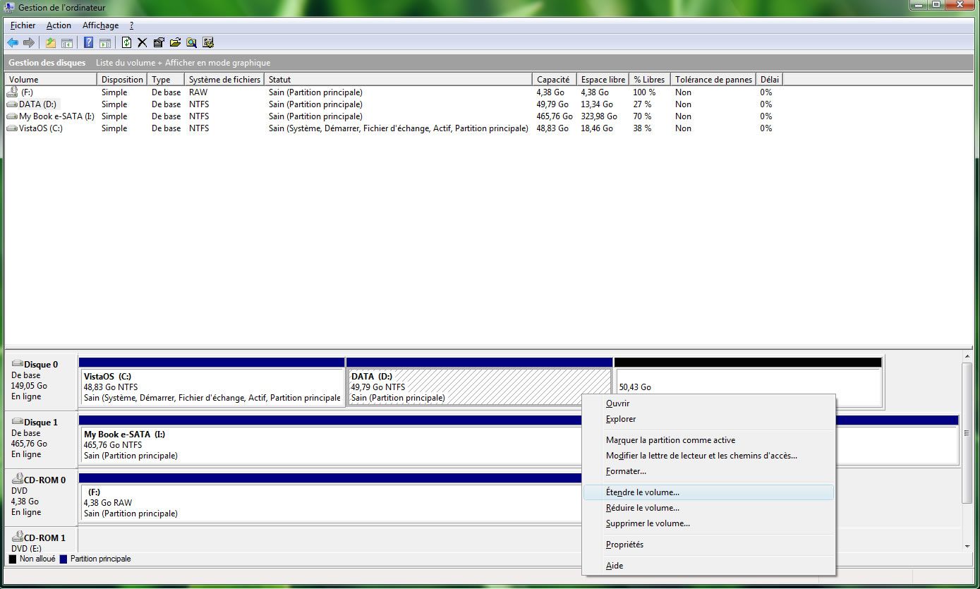
Task: Click Aide in the context menu
Action: click(708, 566)
